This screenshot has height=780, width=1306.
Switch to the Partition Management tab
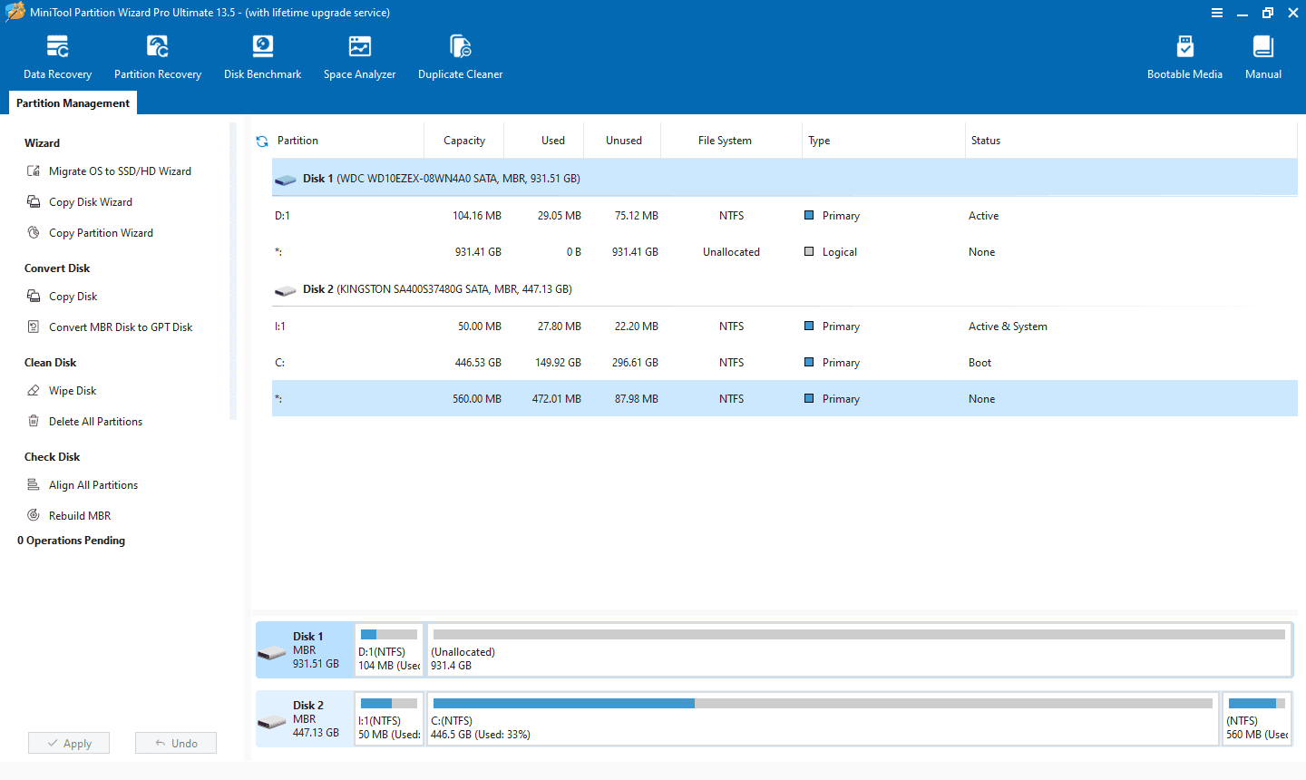(x=73, y=102)
